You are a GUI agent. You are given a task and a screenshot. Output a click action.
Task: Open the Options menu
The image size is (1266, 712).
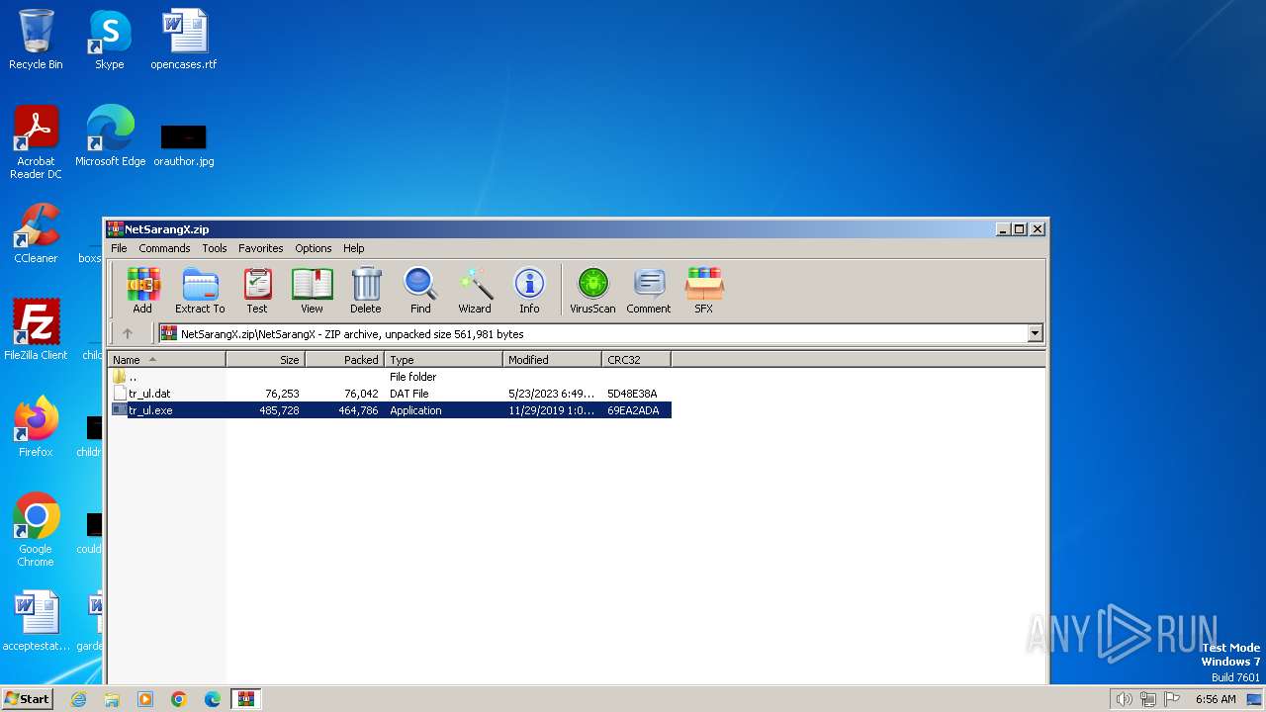[x=314, y=248]
